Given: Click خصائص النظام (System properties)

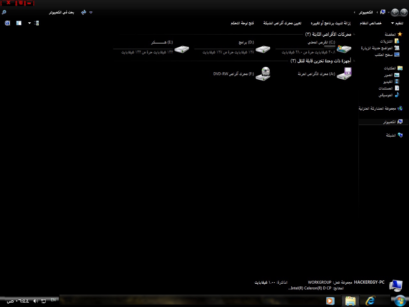Looking at the screenshot, I should [x=371, y=23].
